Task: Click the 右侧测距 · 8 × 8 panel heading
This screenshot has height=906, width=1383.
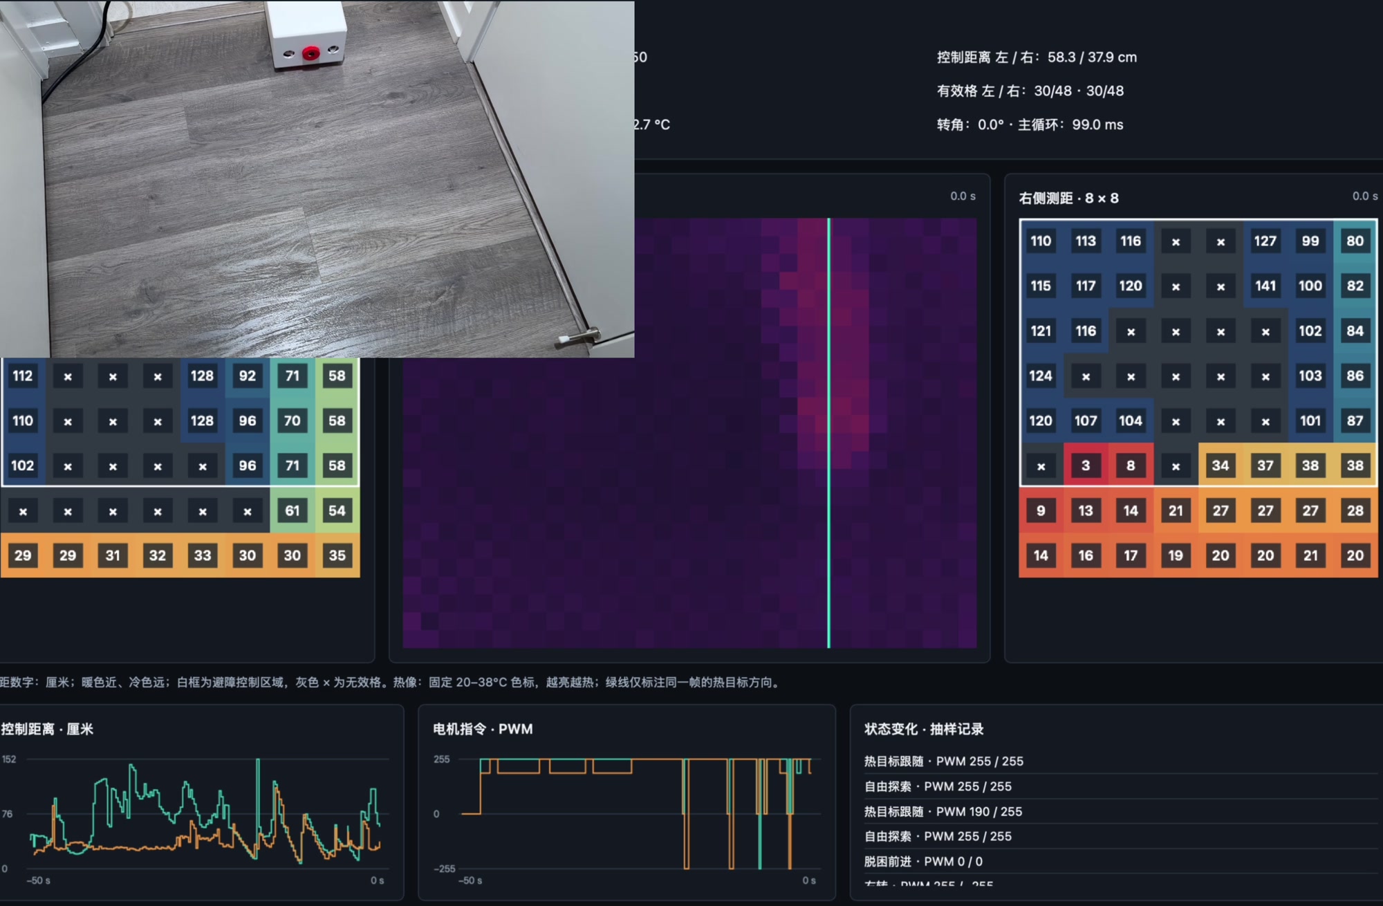Action: coord(1068,198)
